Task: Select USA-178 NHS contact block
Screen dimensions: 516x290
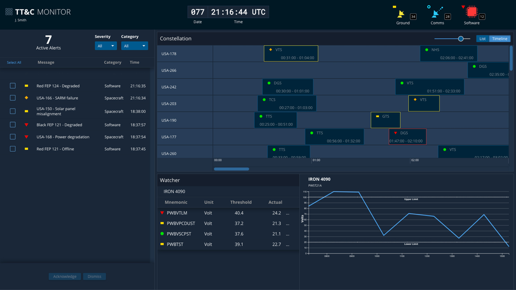Action: (x=449, y=53)
